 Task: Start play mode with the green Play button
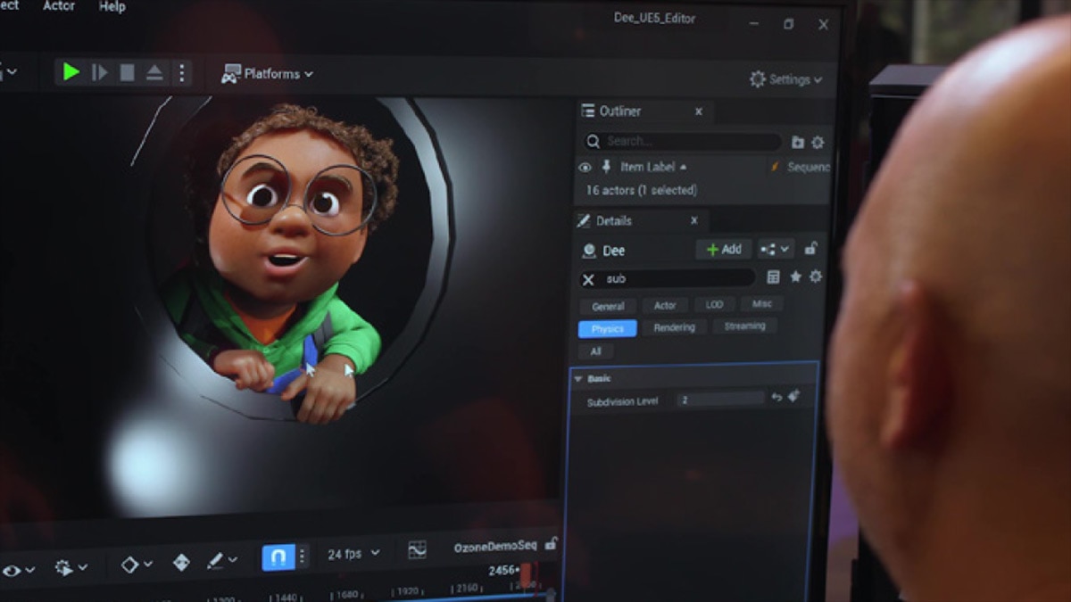click(71, 72)
